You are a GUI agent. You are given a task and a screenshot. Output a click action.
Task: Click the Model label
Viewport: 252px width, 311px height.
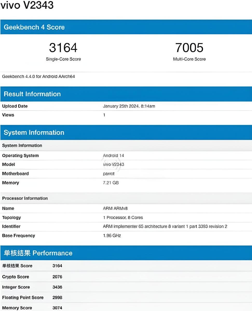[9, 165]
